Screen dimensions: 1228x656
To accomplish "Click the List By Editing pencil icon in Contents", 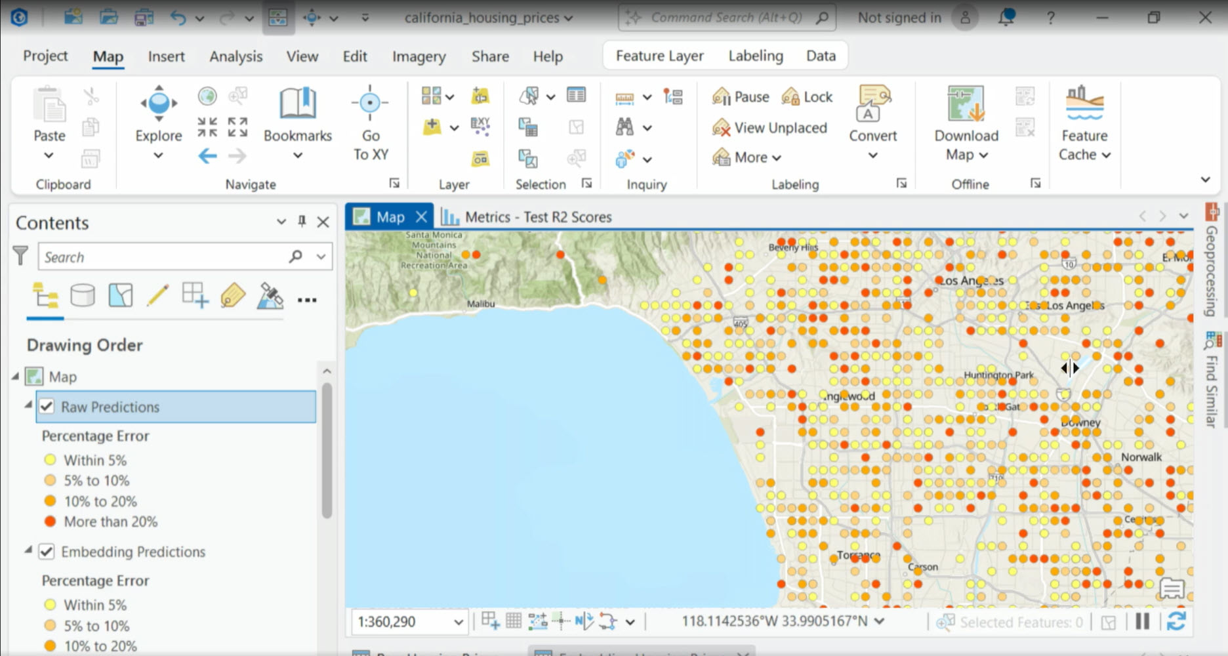I will coord(157,296).
